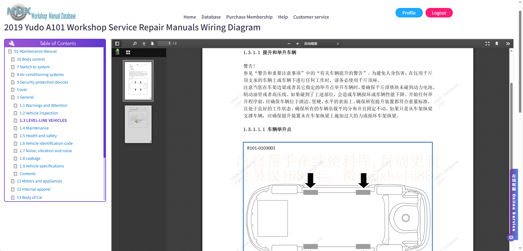Click the Logout button
Screen dimensions: 523x251
pos(439,13)
